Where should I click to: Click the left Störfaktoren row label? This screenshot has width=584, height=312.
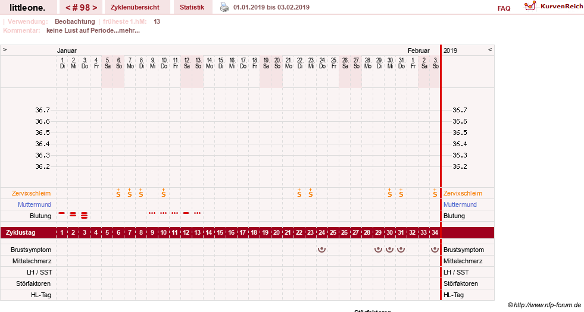(33, 283)
